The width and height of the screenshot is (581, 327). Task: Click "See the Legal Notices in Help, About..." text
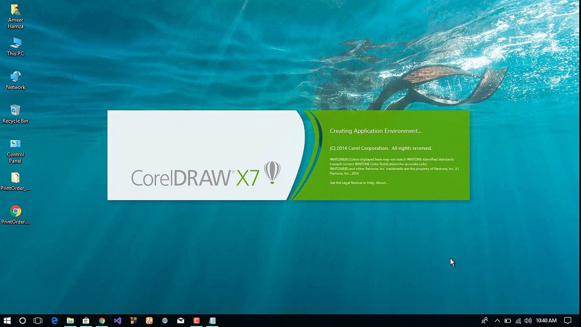(x=359, y=183)
